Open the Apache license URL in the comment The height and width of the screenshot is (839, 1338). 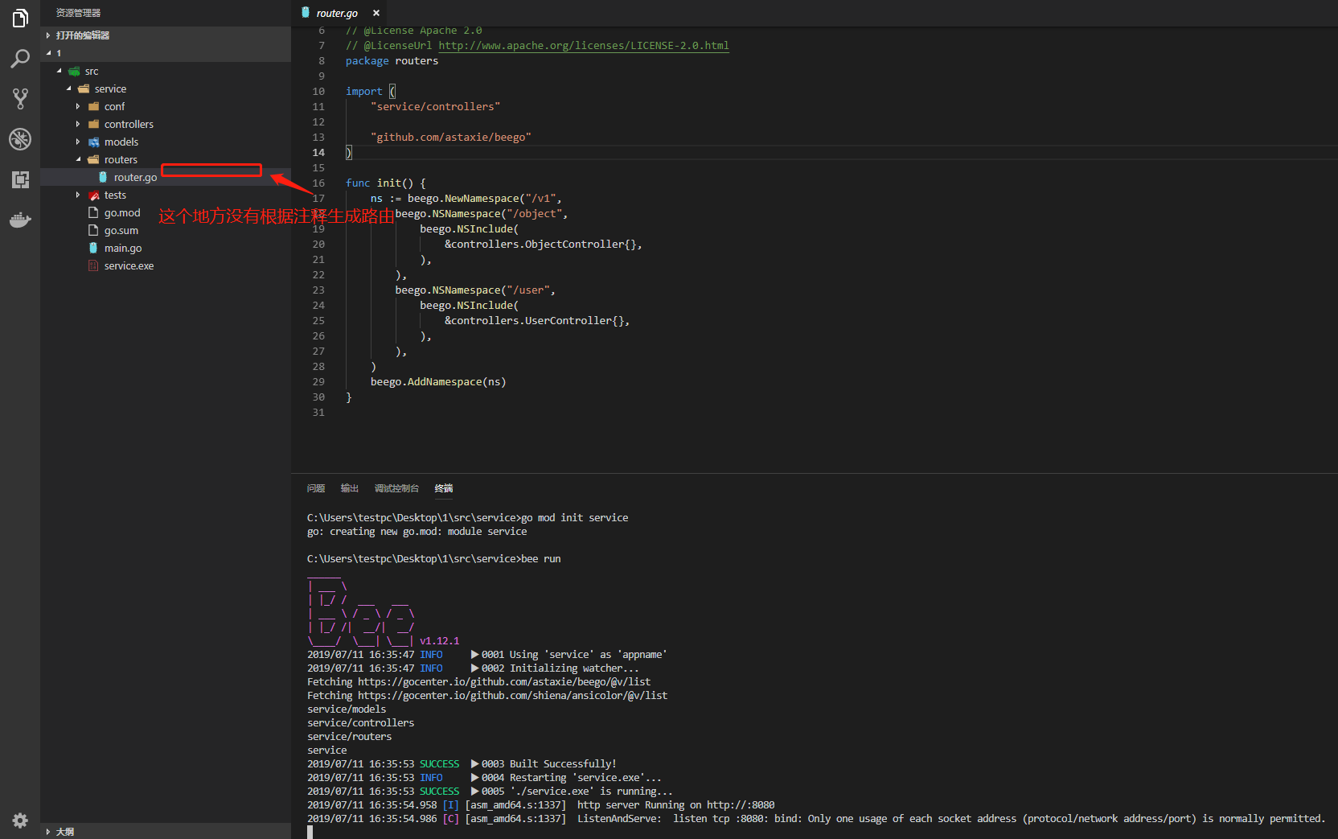pyautogui.click(x=585, y=45)
